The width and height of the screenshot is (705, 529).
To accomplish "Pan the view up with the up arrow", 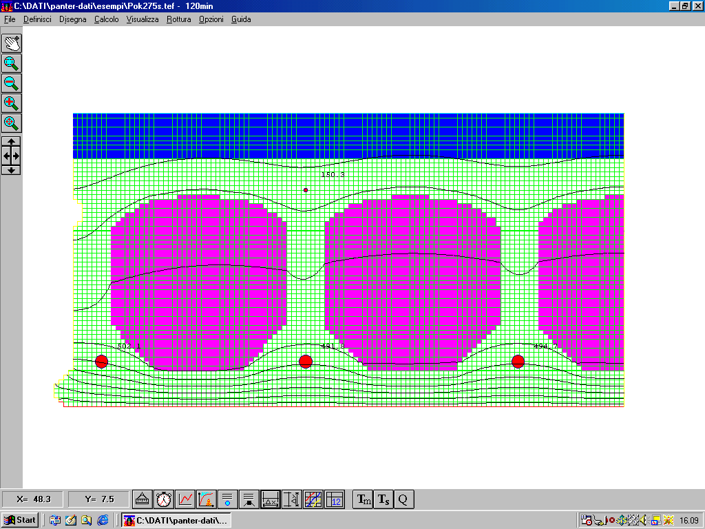I will [x=12, y=141].
